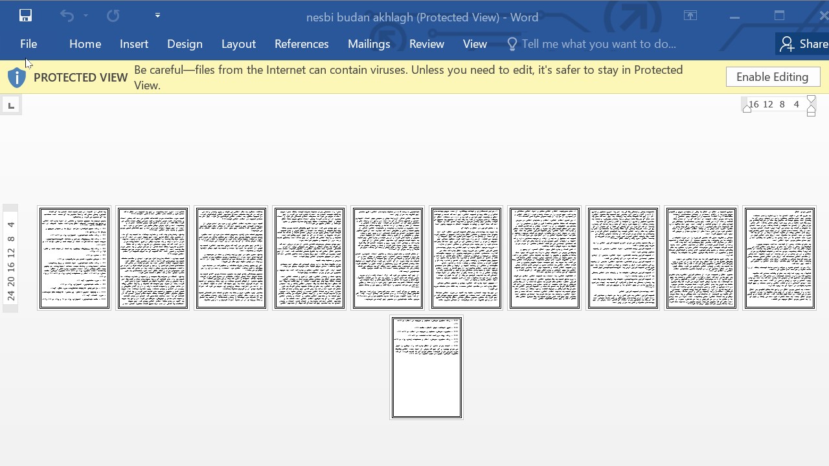Select the sixth page thumbnail
This screenshot has width=829, height=466.
coord(466,258)
